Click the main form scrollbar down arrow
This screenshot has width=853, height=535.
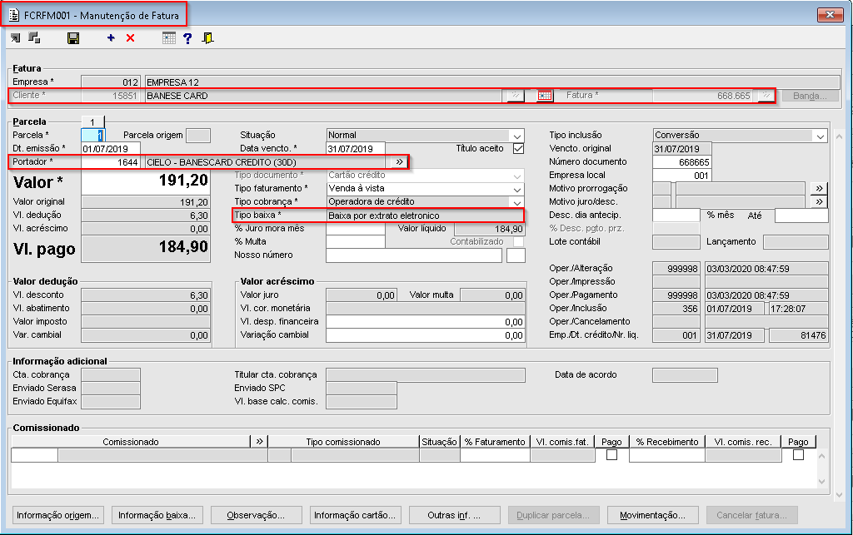click(839, 495)
